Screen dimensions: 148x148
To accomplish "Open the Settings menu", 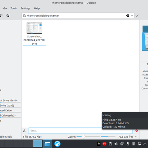I will (x=25, y=9).
